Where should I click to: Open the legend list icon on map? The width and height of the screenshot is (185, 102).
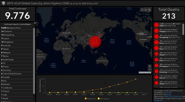pyautogui.click(x=146, y=10)
